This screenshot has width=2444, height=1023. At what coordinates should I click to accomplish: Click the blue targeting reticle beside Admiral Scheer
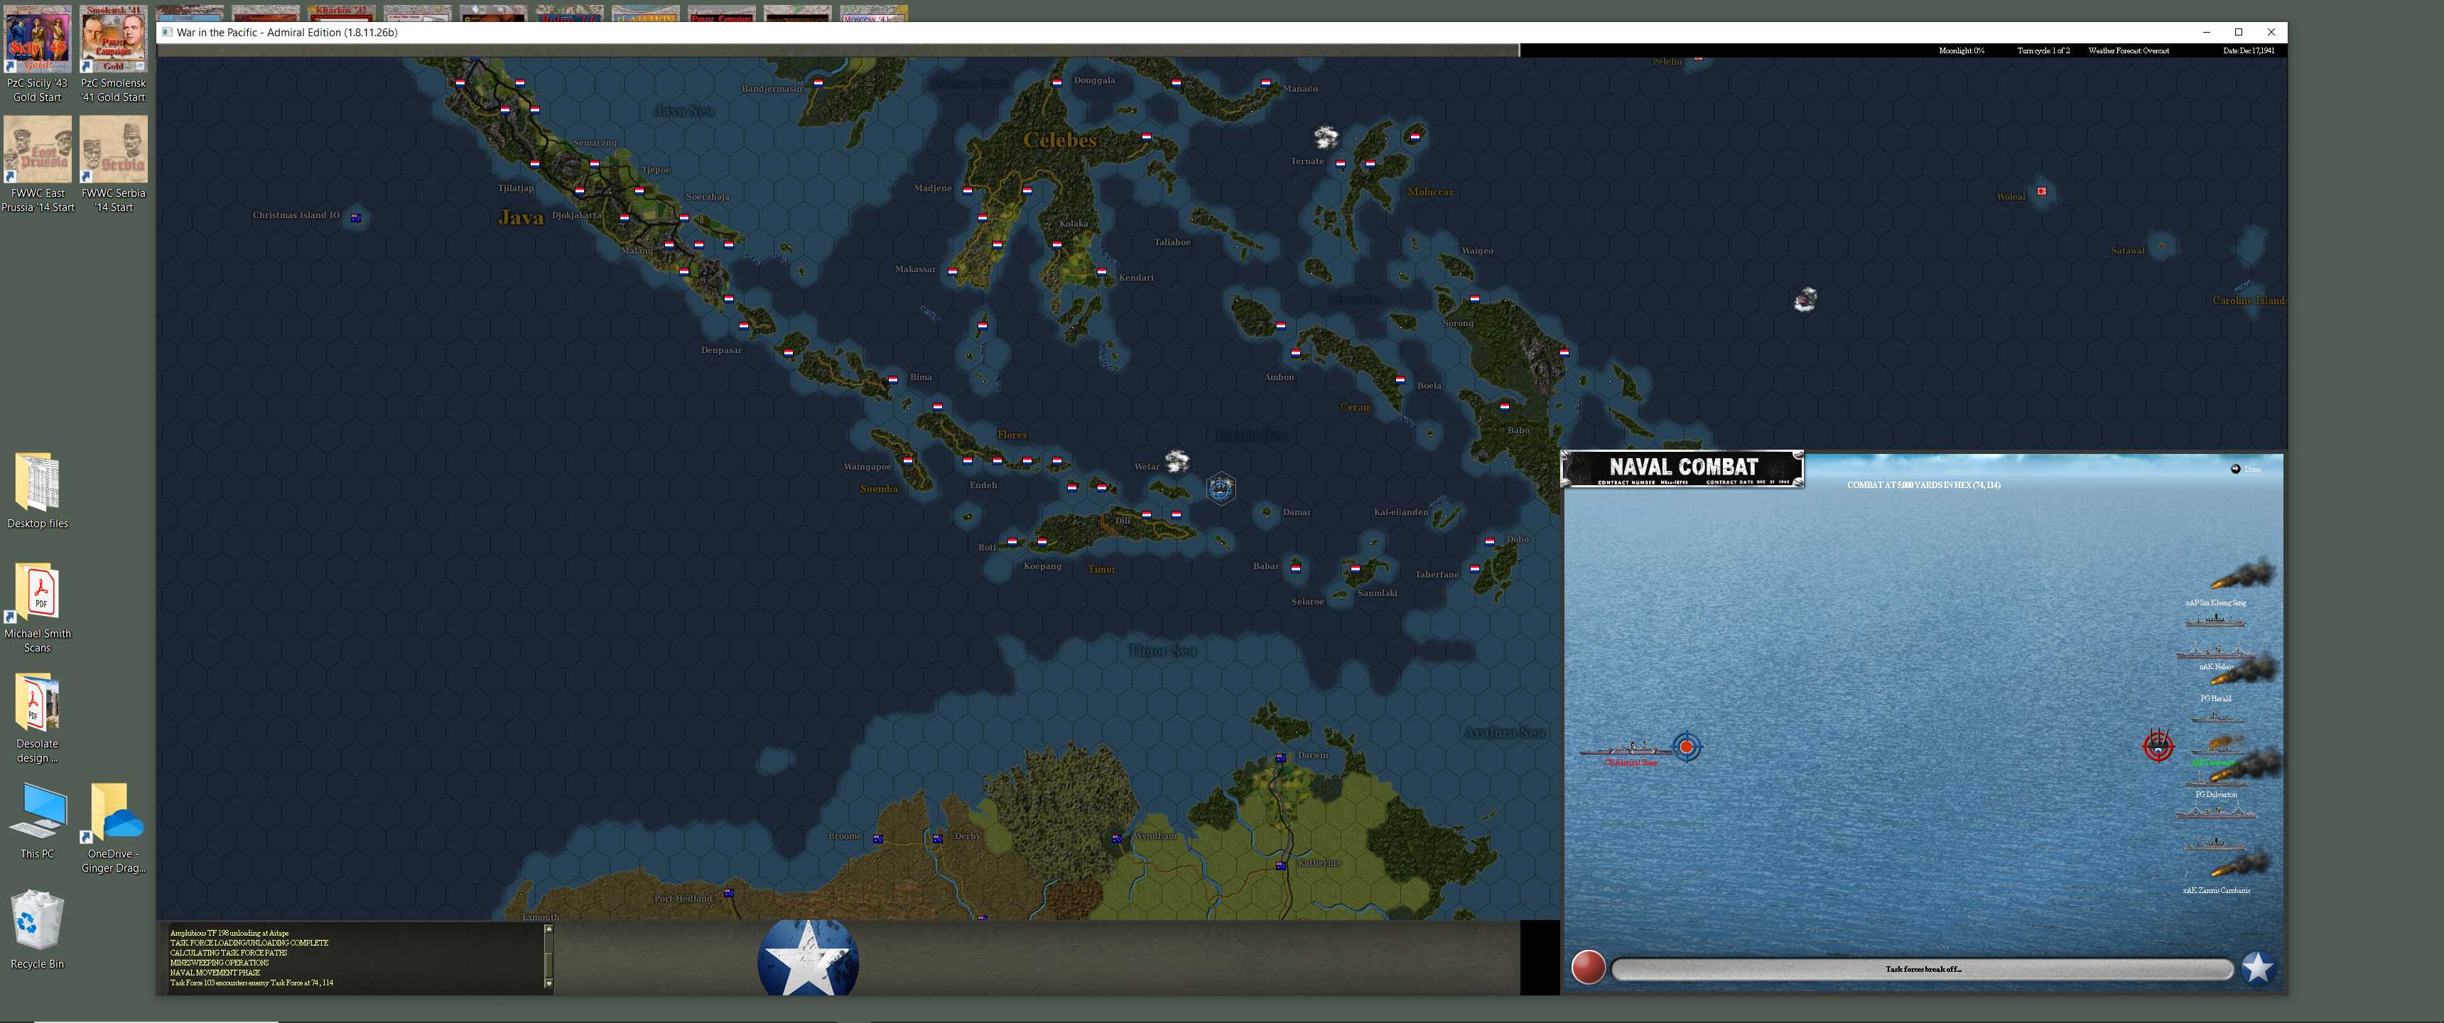point(1685,747)
